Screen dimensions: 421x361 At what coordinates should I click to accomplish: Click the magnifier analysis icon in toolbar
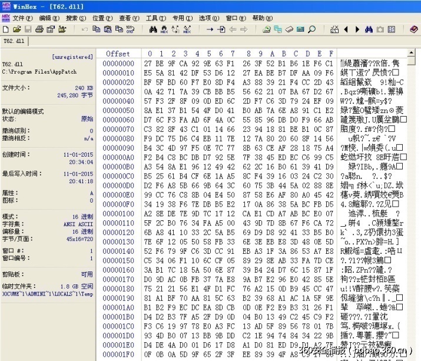point(311,29)
